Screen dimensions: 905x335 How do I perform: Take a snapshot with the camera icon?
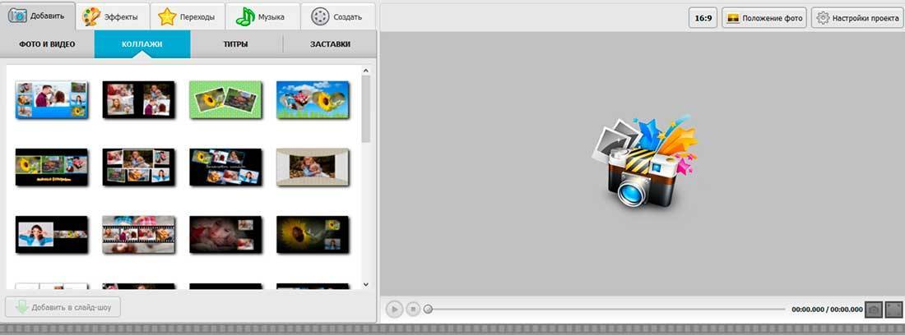874,309
